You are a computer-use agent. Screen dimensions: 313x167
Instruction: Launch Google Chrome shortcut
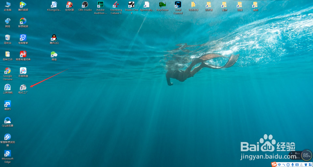(8, 74)
